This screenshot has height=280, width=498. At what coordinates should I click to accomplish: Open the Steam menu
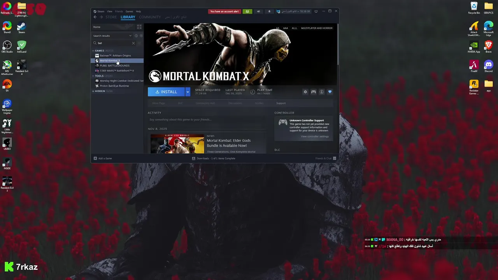[x=99, y=11]
